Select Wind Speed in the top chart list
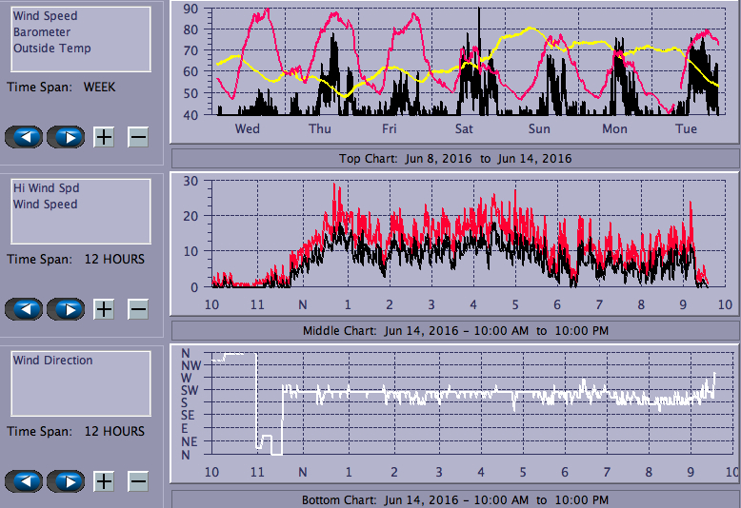The width and height of the screenshot is (741, 508). click(45, 16)
